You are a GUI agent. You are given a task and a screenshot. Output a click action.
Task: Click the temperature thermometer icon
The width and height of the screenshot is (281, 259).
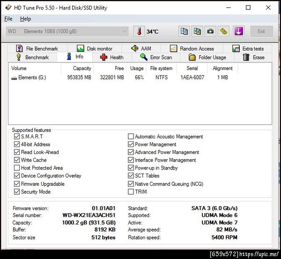[139, 31]
